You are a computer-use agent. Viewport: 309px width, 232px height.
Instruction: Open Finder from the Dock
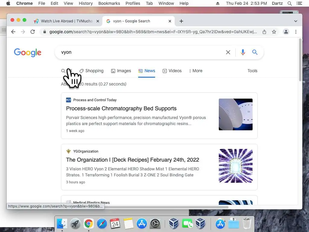point(62,224)
